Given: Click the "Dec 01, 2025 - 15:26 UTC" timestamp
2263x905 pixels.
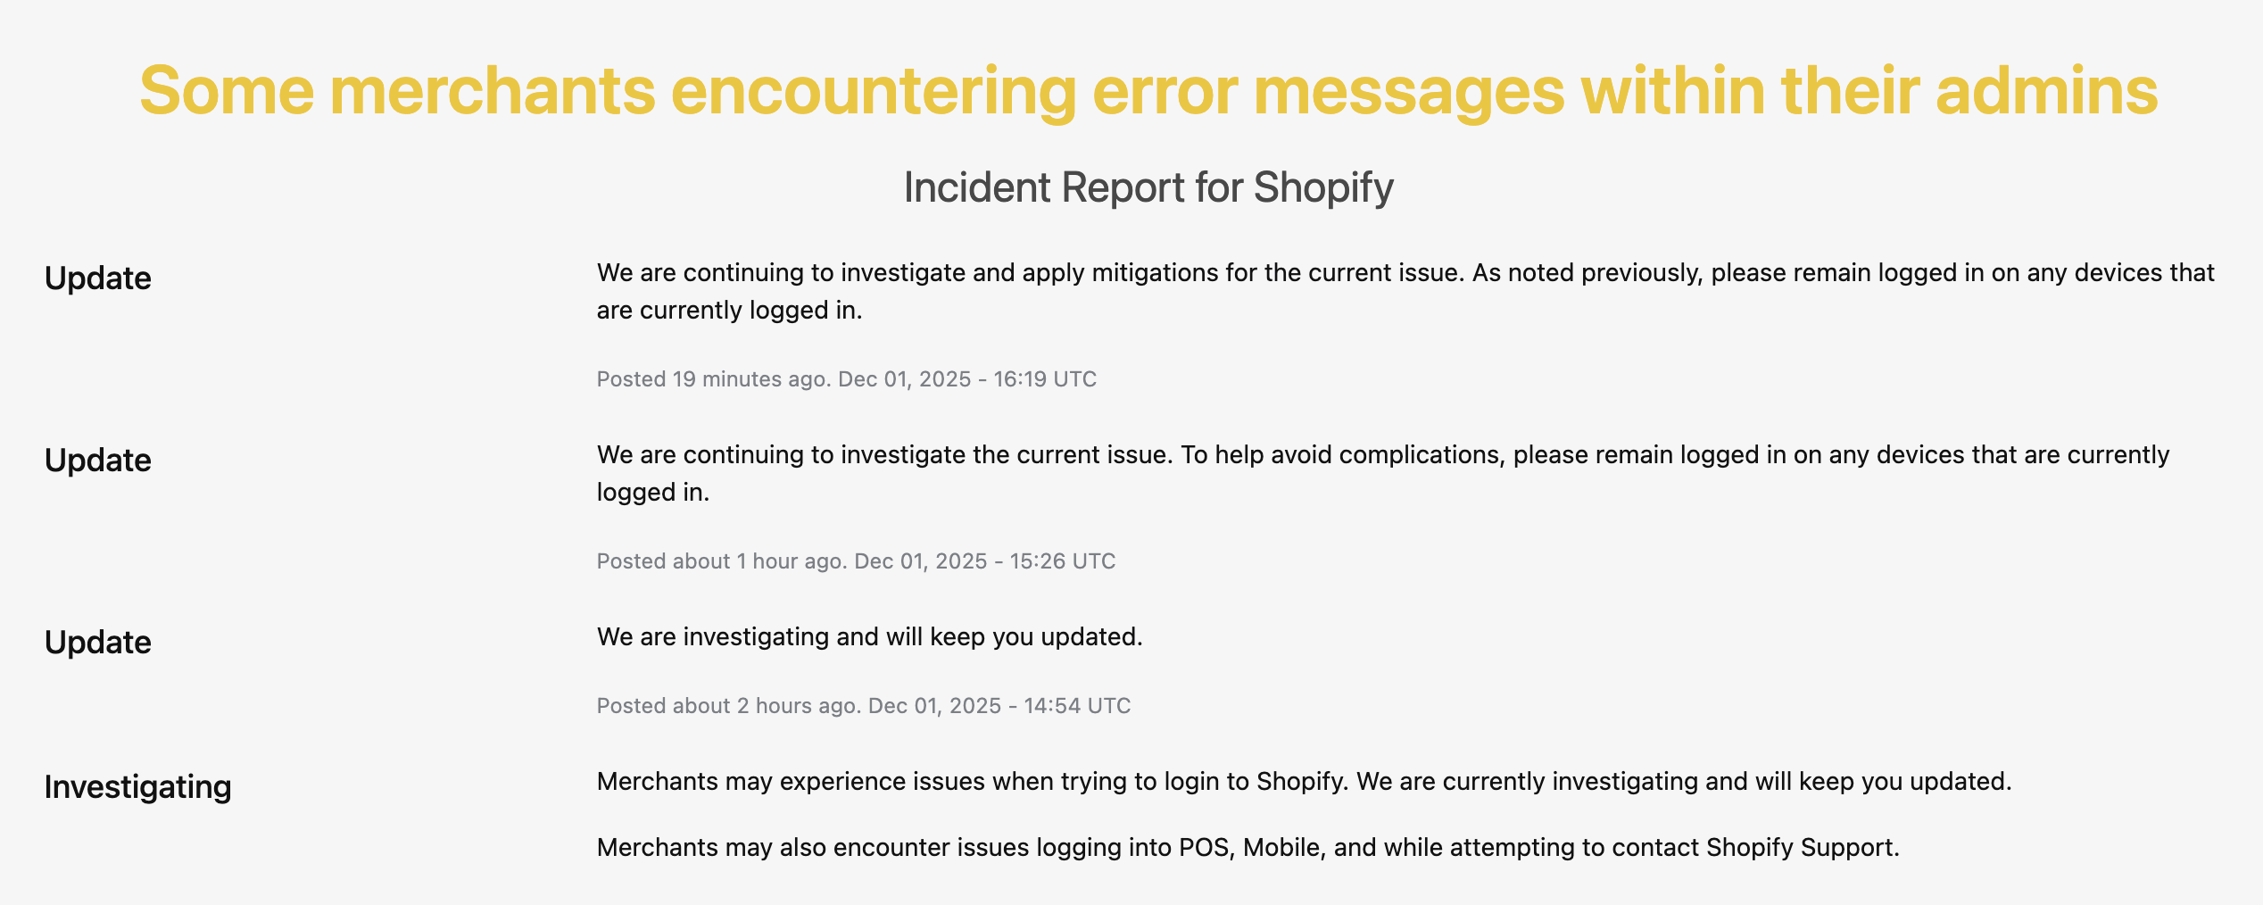Looking at the screenshot, I should coord(985,561).
